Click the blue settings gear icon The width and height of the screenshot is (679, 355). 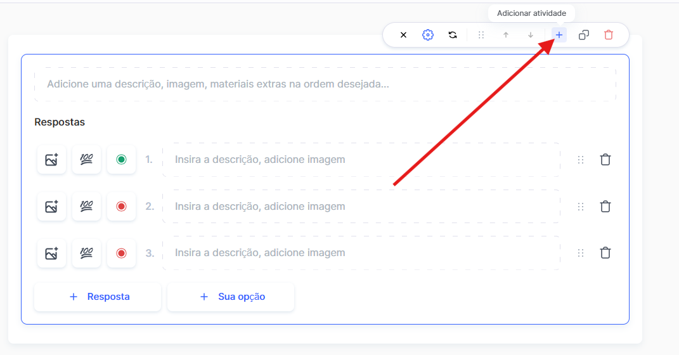[428, 35]
